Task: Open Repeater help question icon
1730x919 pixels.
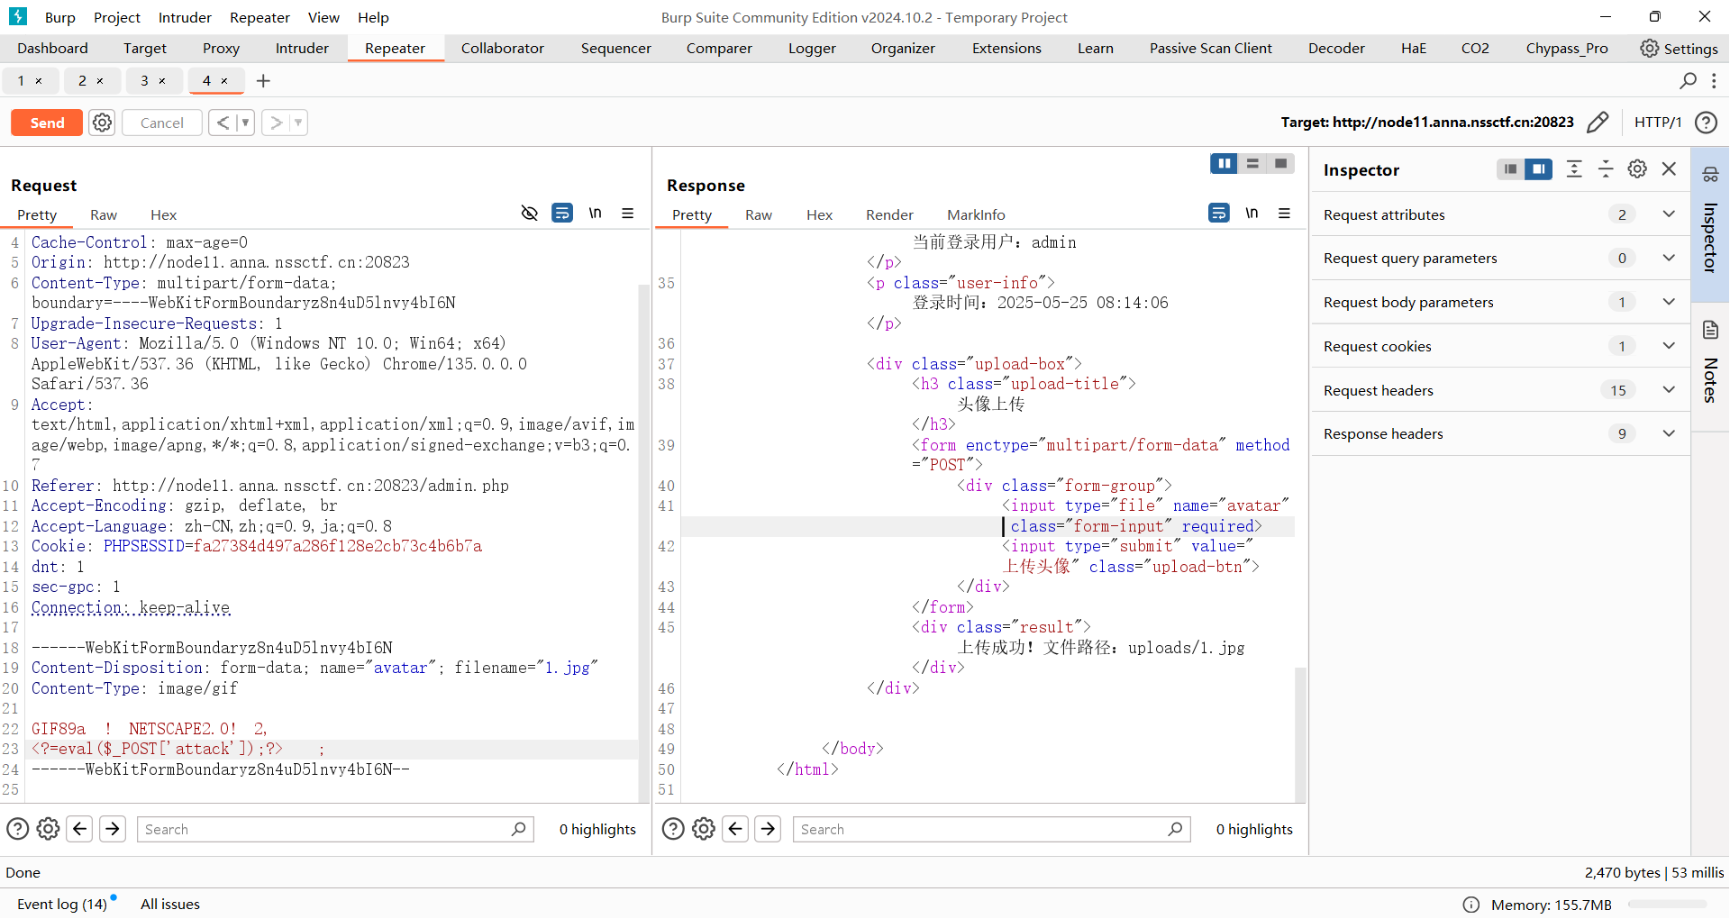Action: pos(1706,123)
